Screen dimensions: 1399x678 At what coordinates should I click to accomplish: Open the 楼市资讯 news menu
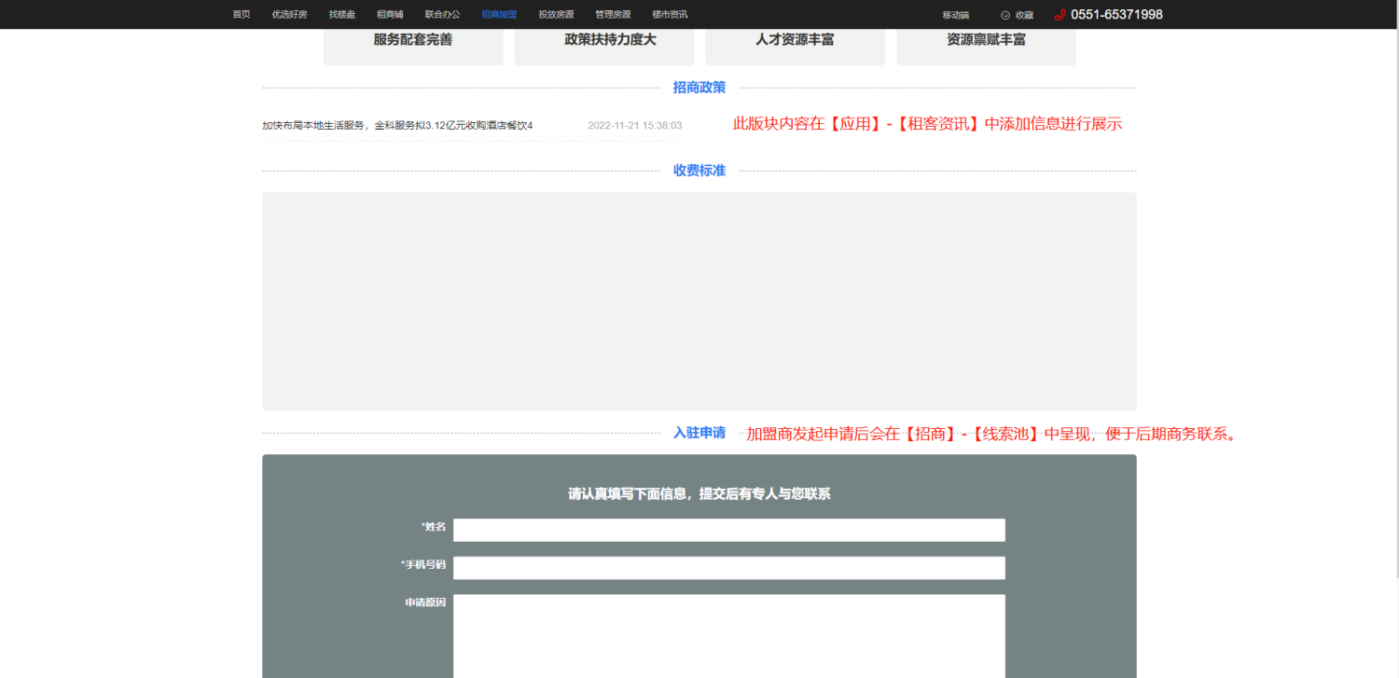point(670,15)
